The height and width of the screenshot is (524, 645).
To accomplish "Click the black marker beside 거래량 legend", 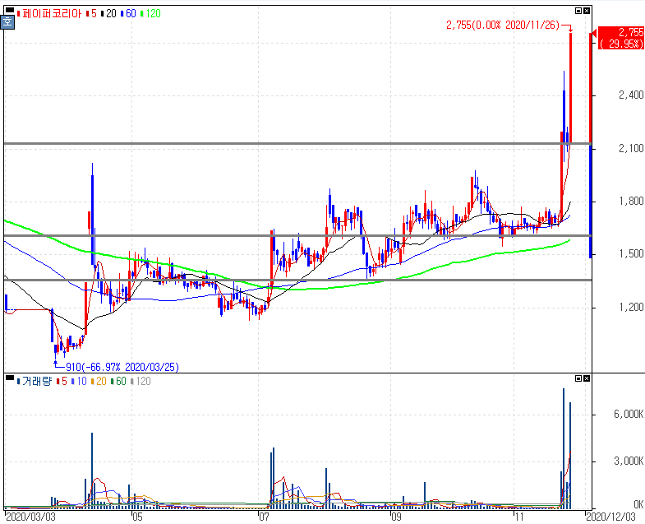I will [x=10, y=378].
